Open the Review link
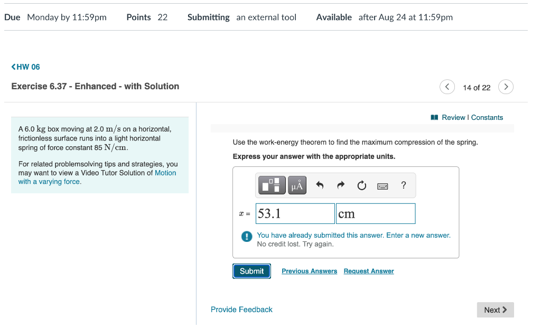 453,117
